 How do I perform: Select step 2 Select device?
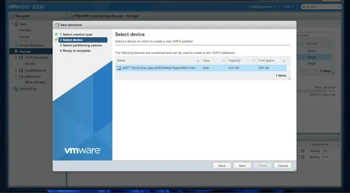click(83, 40)
